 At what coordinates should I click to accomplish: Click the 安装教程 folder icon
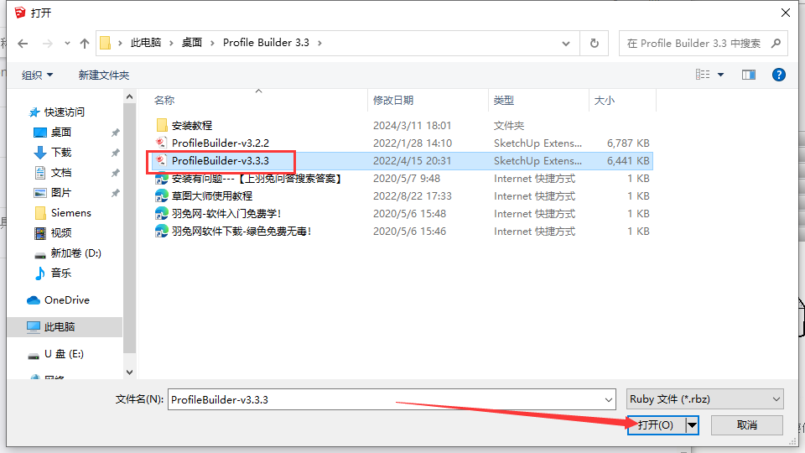(162, 125)
